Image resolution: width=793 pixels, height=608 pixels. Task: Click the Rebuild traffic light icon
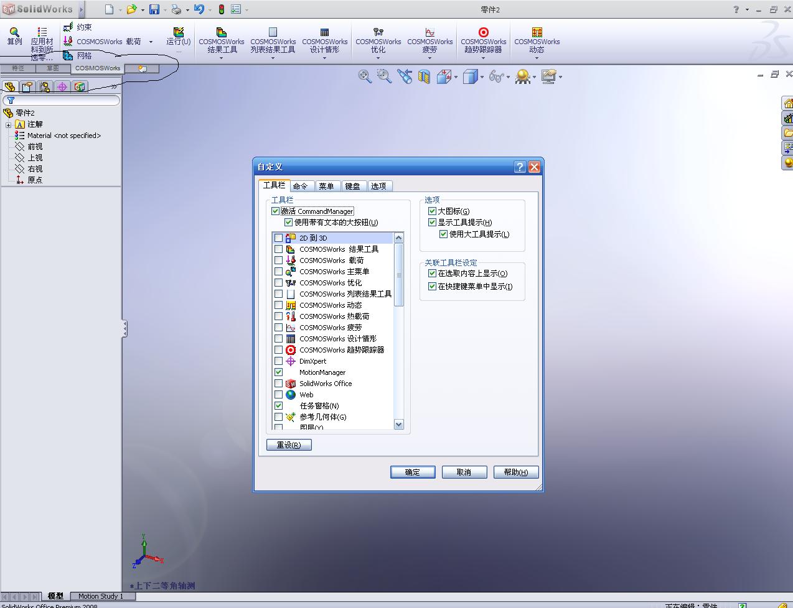click(x=221, y=9)
